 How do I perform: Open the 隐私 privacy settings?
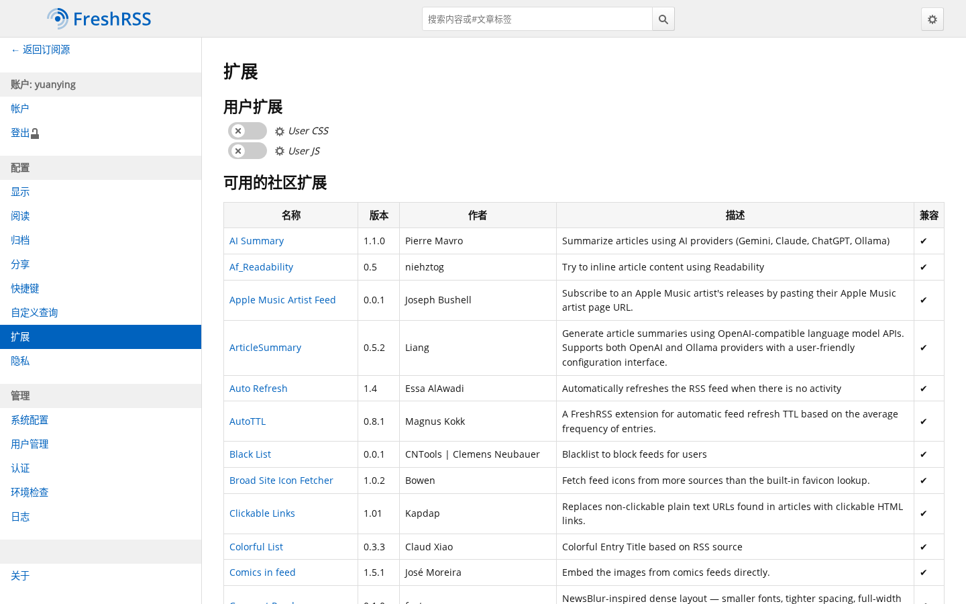point(101,361)
